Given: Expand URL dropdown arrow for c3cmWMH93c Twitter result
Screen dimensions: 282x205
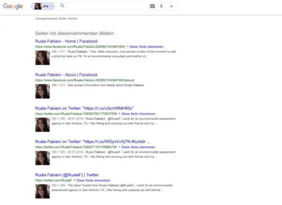Looking at the screenshot, I should [119, 114].
